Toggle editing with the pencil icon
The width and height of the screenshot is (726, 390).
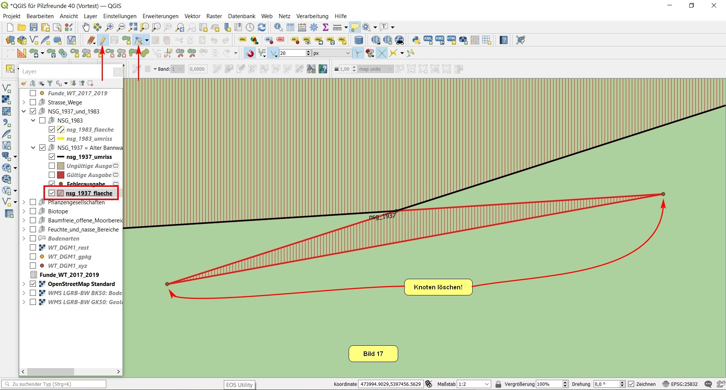[103, 40]
